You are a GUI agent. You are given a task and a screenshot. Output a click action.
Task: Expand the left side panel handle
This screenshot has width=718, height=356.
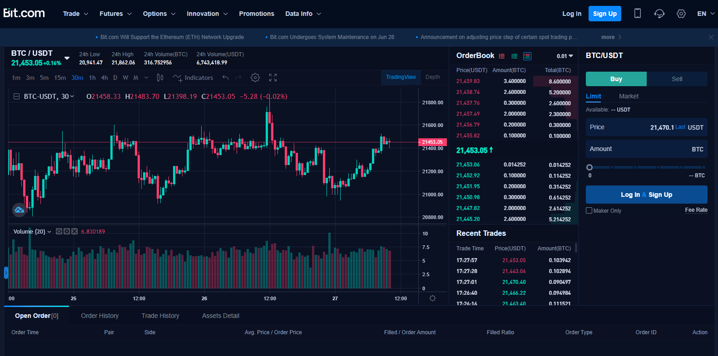point(6,273)
